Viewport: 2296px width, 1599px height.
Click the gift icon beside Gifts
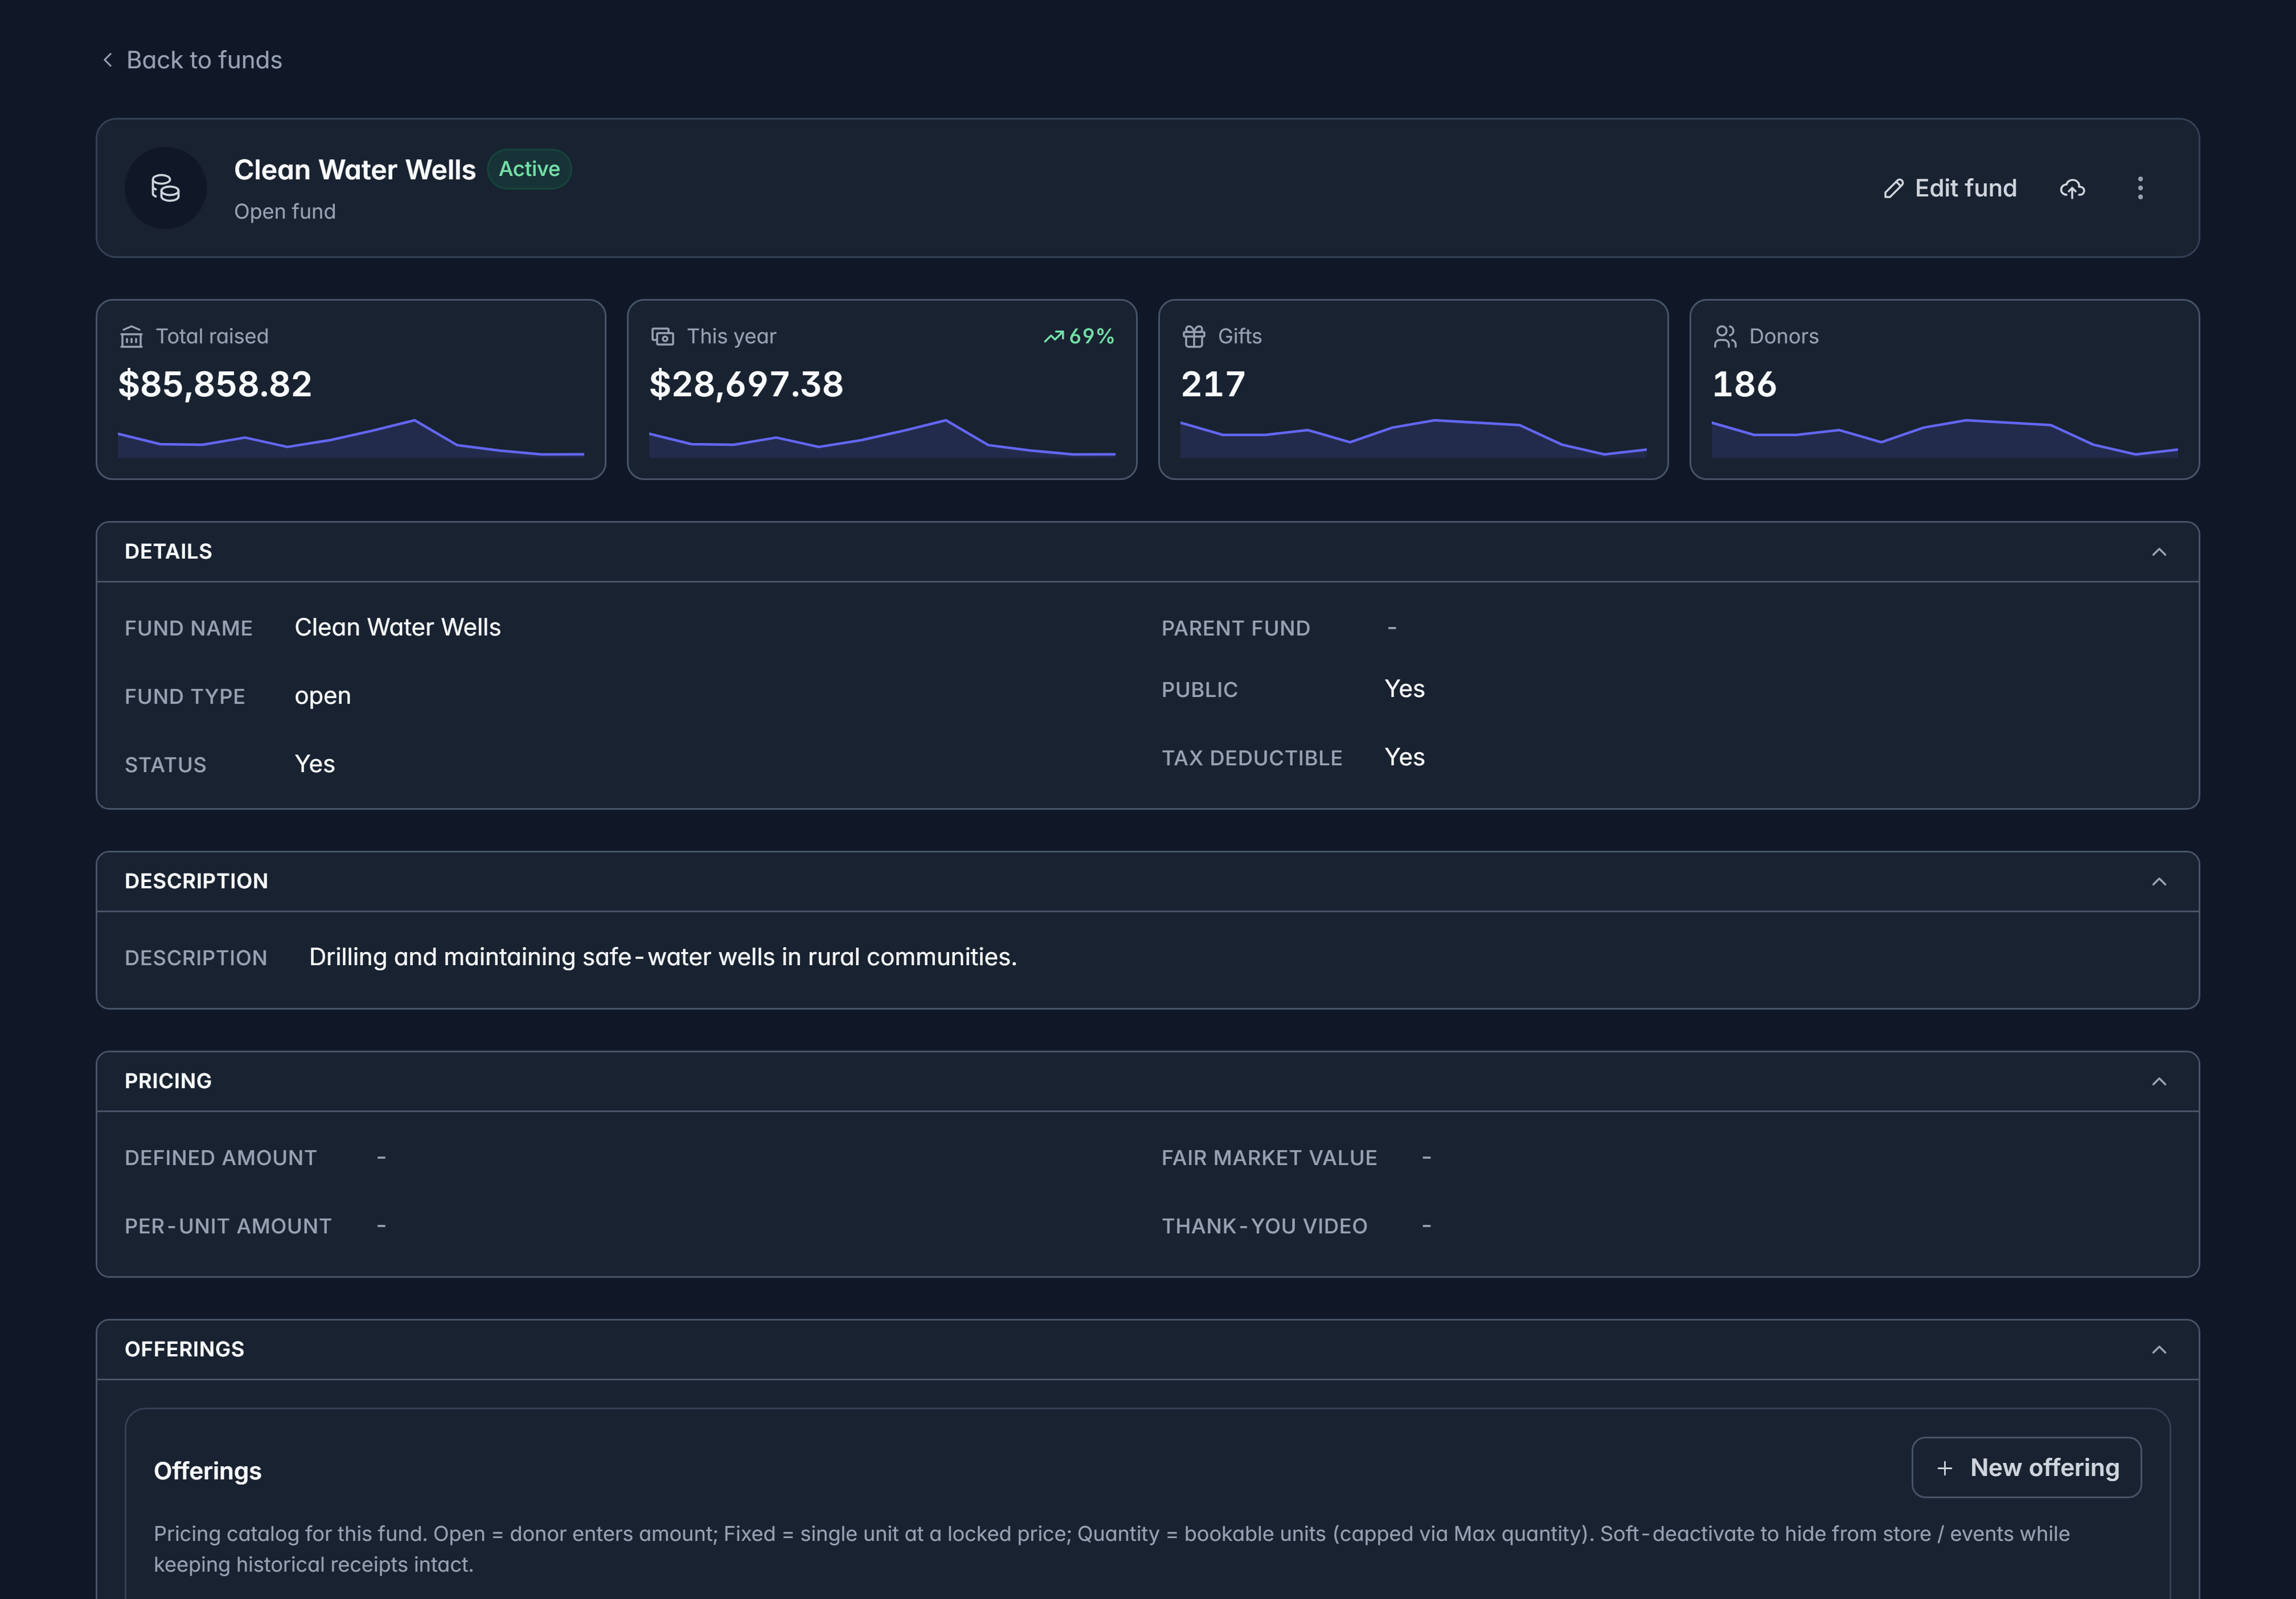point(1193,337)
